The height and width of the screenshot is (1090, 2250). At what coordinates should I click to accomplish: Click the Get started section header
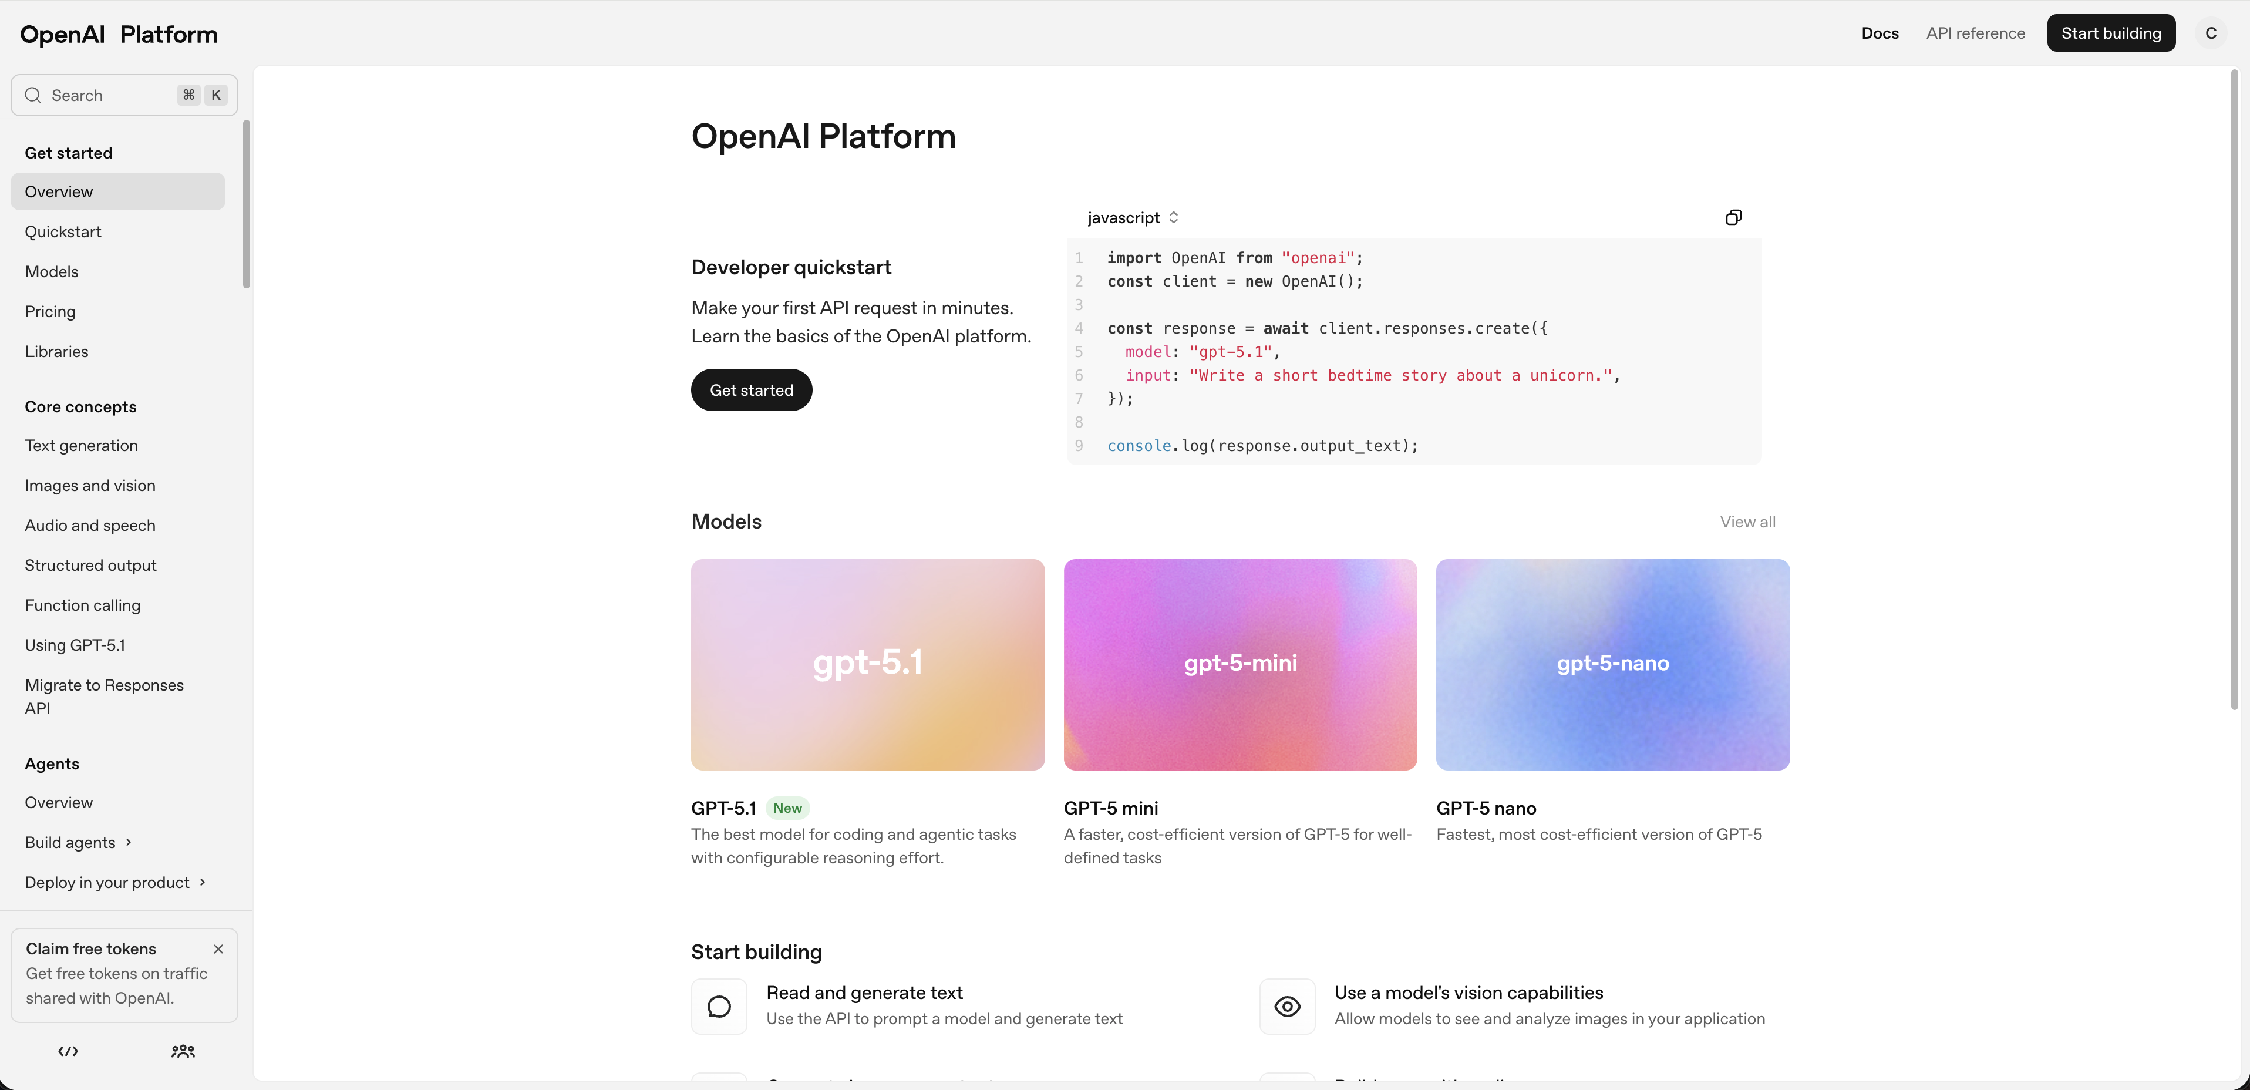68,153
